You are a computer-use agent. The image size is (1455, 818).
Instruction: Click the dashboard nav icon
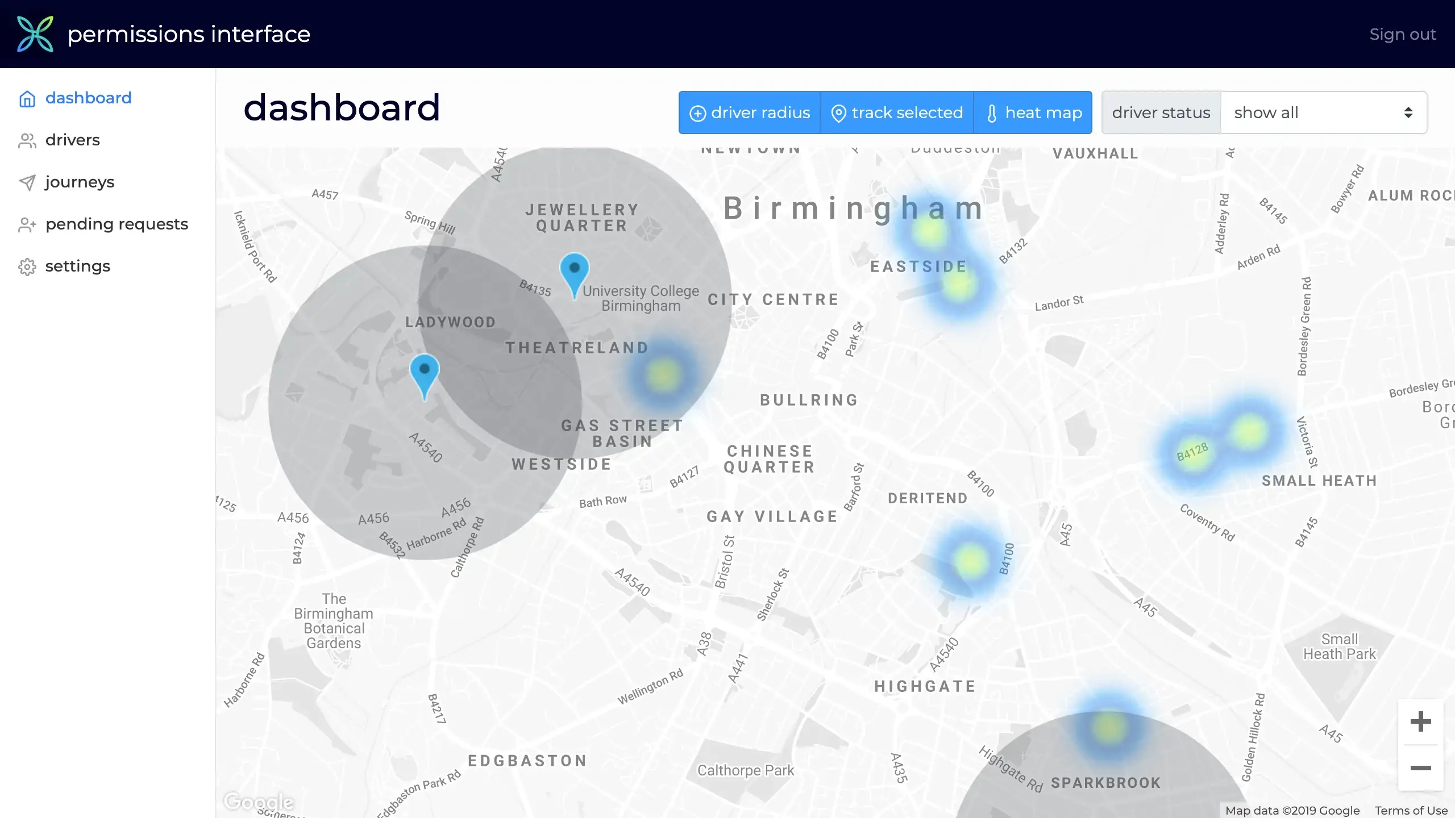tap(27, 98)
